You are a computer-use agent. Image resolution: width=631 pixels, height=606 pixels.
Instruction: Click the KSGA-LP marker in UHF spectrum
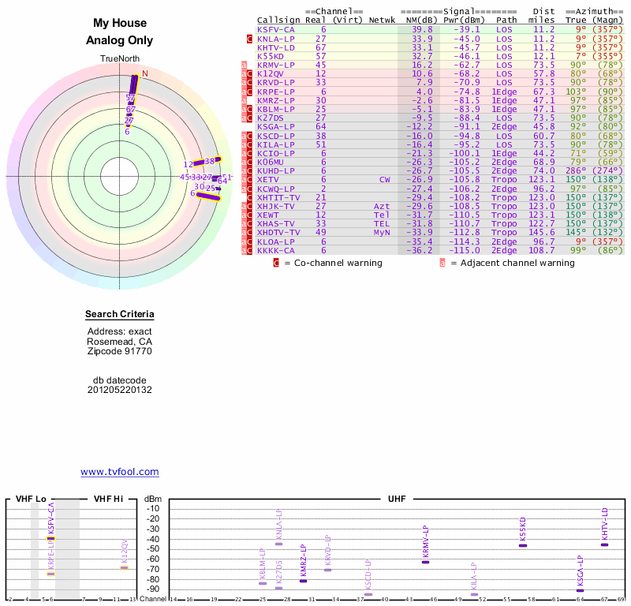point(580,590)
